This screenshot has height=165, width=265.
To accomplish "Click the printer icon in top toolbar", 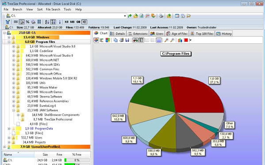I will pyautogui.click(x=161, y=16).
